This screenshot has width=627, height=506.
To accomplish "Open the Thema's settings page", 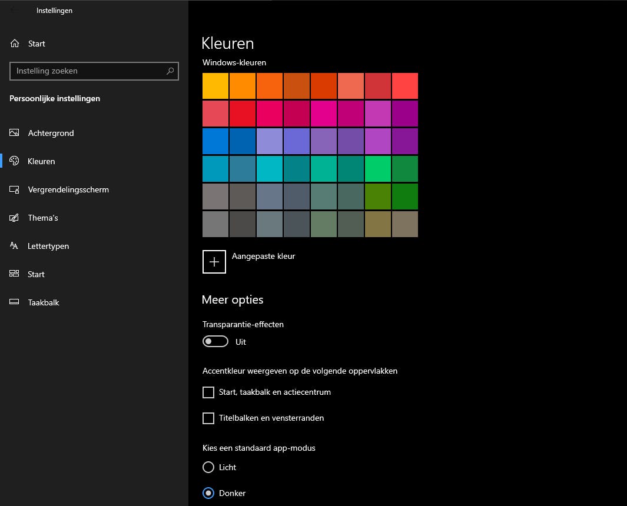I will pos(43,218).
